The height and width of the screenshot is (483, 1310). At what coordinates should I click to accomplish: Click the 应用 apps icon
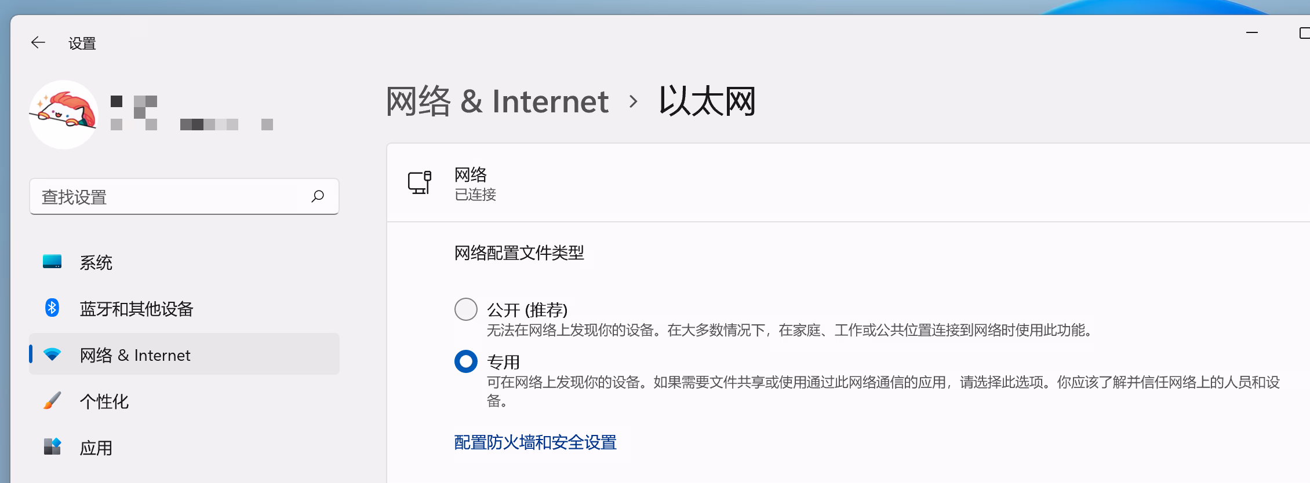[x=52, y=447]
